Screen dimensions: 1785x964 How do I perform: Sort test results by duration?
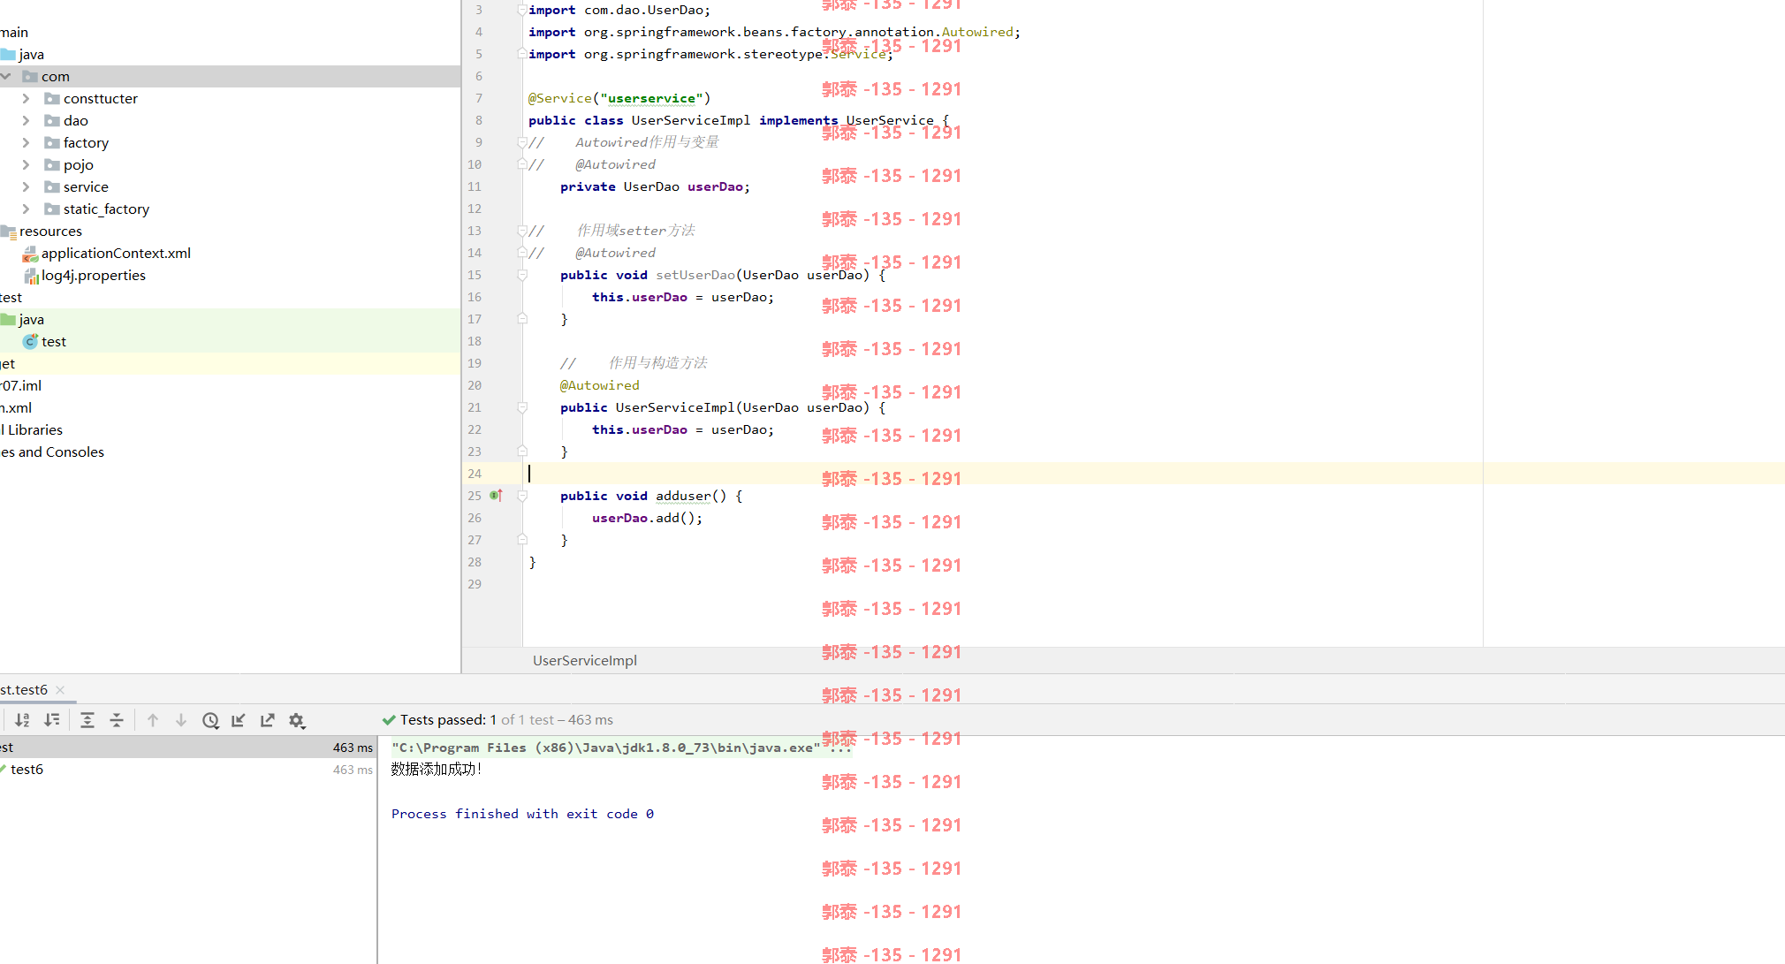(52, 720)
